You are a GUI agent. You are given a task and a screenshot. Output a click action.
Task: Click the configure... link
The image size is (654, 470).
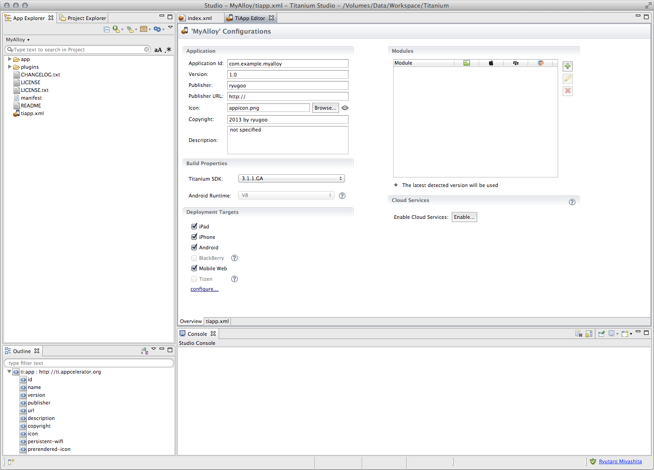tap(205, 289)
